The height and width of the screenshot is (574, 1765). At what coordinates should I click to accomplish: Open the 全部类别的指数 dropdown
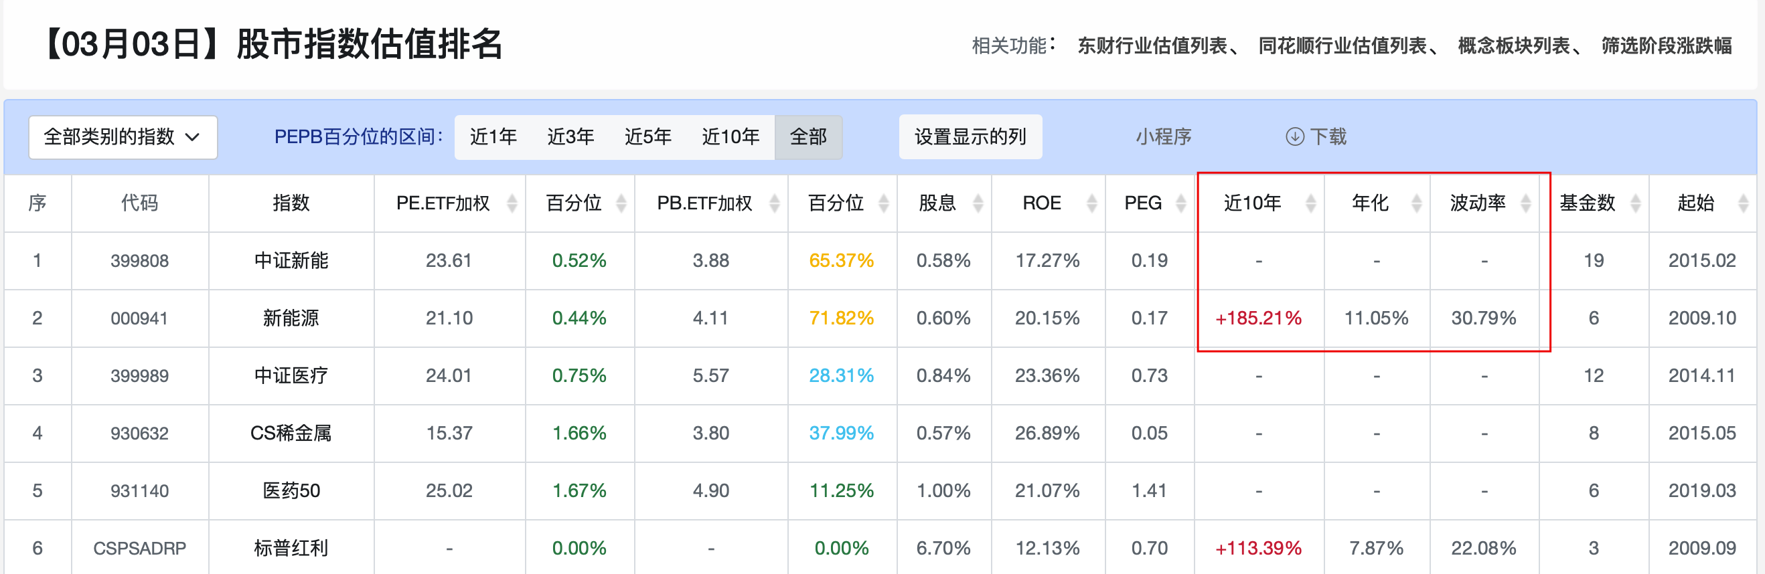pyautogui.click(x=123, y=137)
